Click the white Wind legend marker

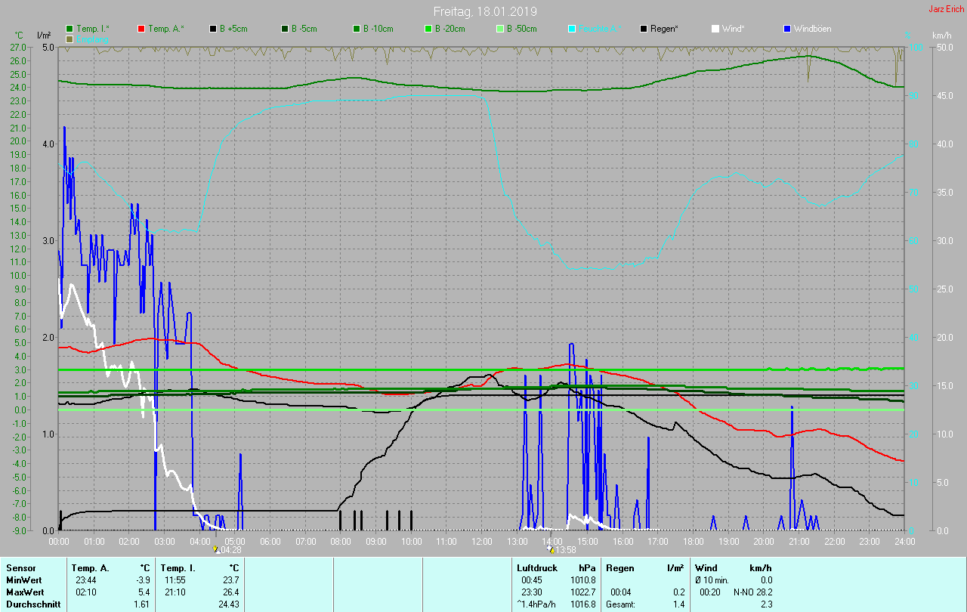(x=715, y=29)
